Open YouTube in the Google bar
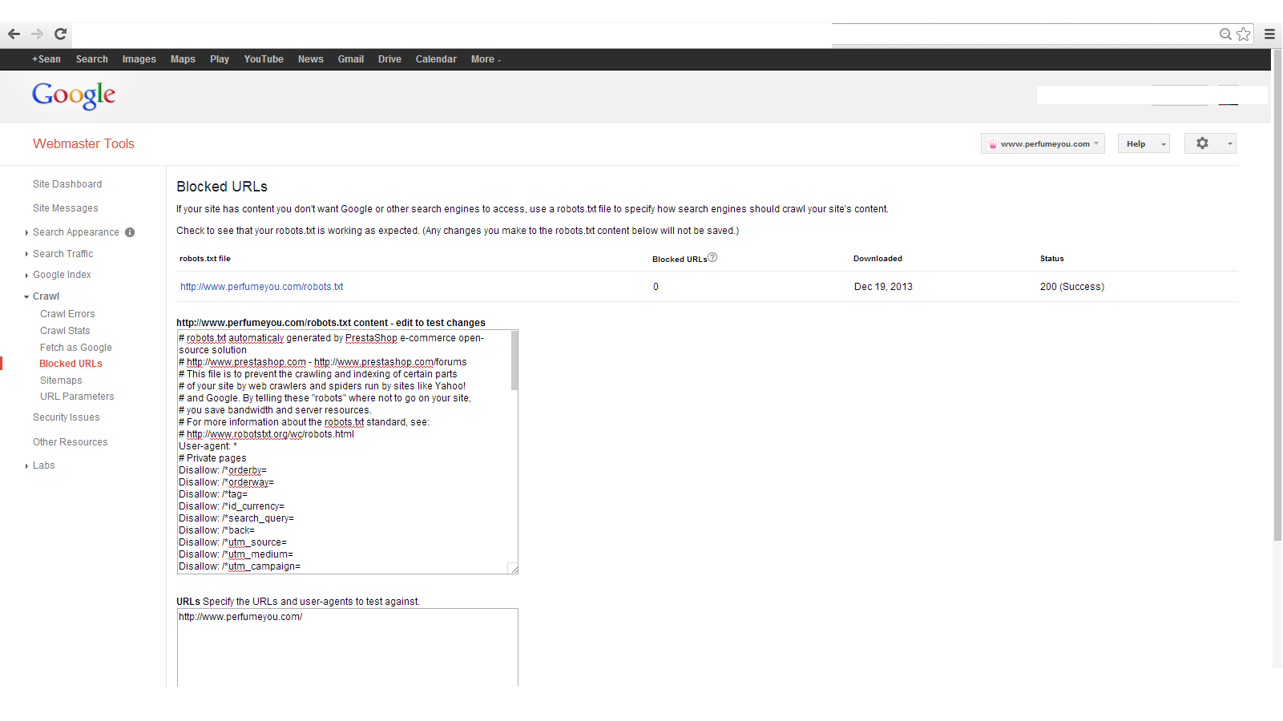The image size is (1283, 721). tap(264, 59)
